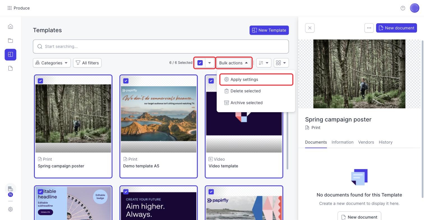Deselect the Video template card checkbox
The image size is (424, 220).
click(211, 81)
